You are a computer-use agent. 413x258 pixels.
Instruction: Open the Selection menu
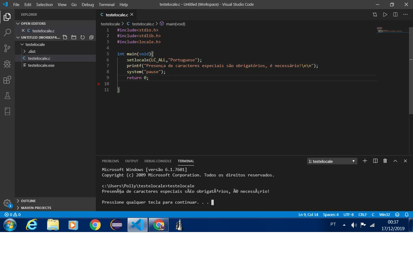click(x=44, y=5)
